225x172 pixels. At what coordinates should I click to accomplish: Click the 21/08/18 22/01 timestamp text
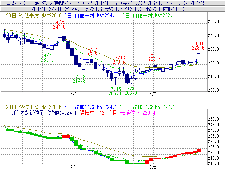coord(44,9)
